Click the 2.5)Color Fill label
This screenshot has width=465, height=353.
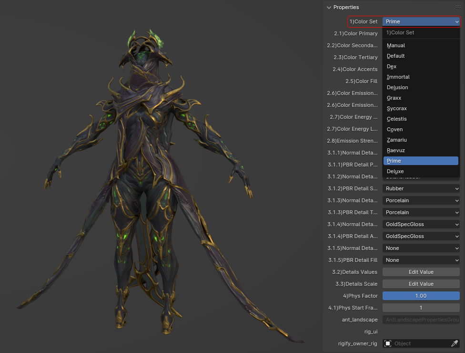coord(361,81)
